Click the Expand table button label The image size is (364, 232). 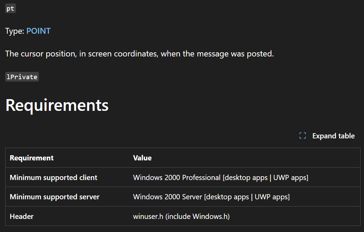click(x=333, y=136)
